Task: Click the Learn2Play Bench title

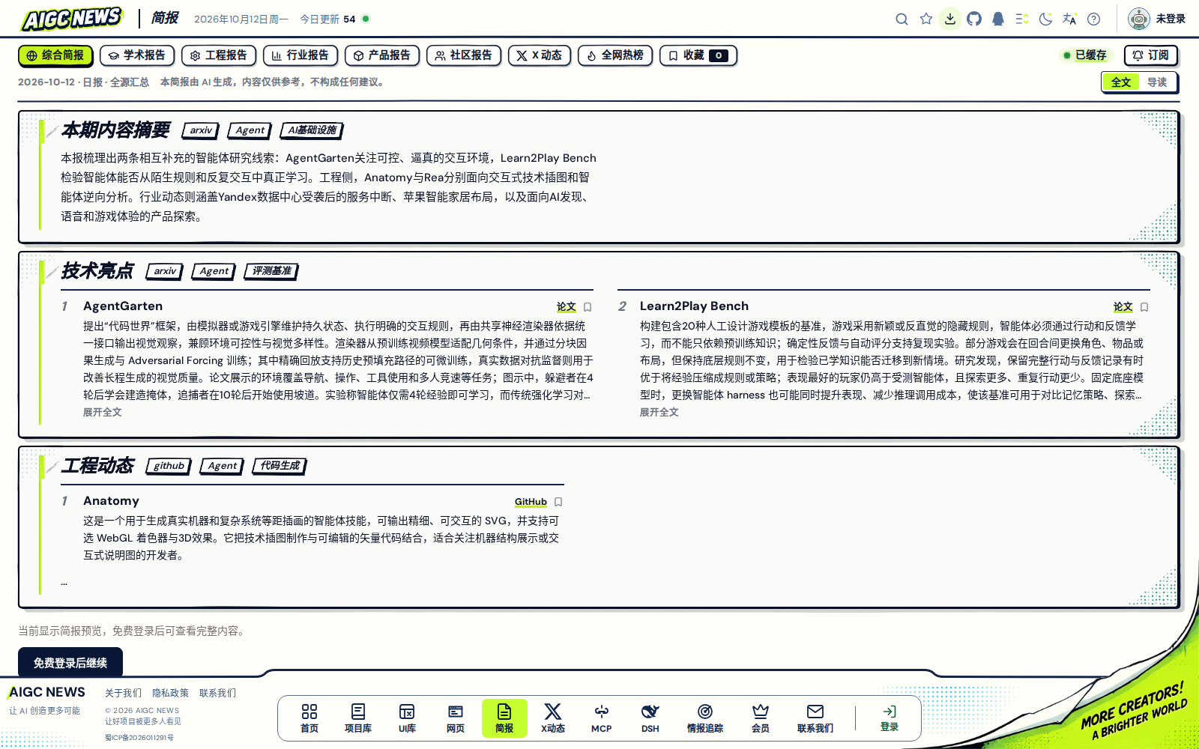Action: (x=694, y=306)
